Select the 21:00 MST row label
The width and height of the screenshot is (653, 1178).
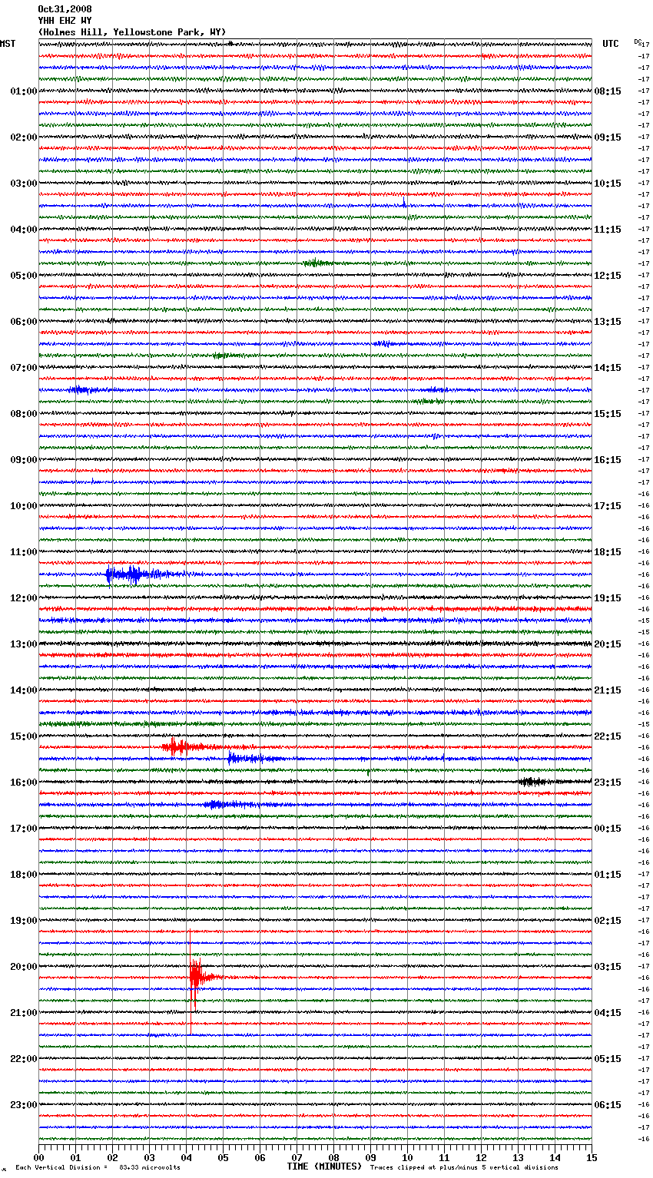(24, 1013)
